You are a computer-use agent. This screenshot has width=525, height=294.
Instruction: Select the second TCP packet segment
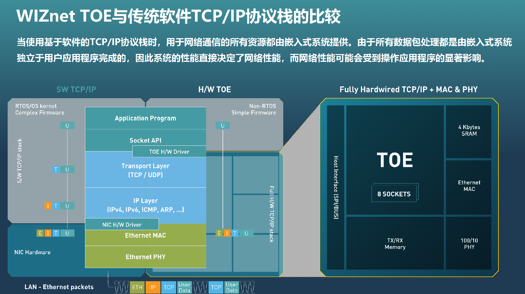click(x=216, y=287)
